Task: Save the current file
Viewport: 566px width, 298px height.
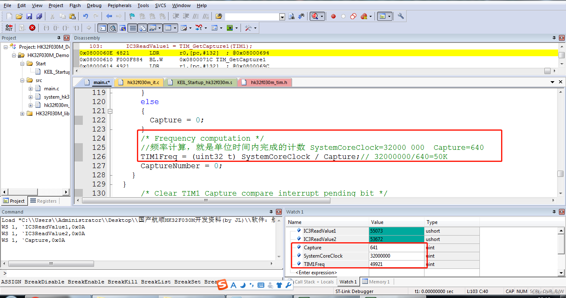Action: (x=29, y=16)
